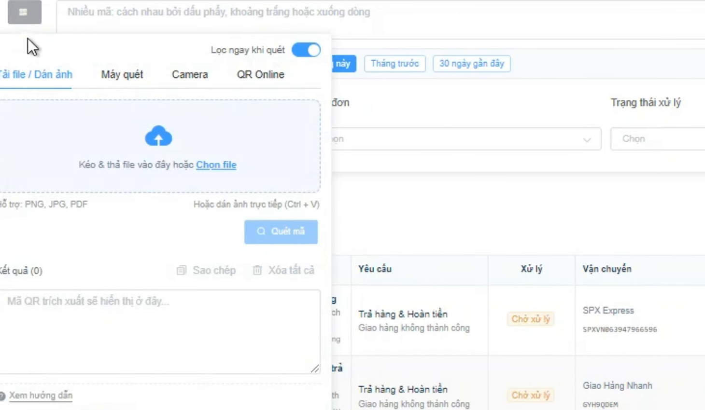Click inside the Mã QR trích xuất results box
The height and width of the screenshot is (410, 705).
point(159,331)
